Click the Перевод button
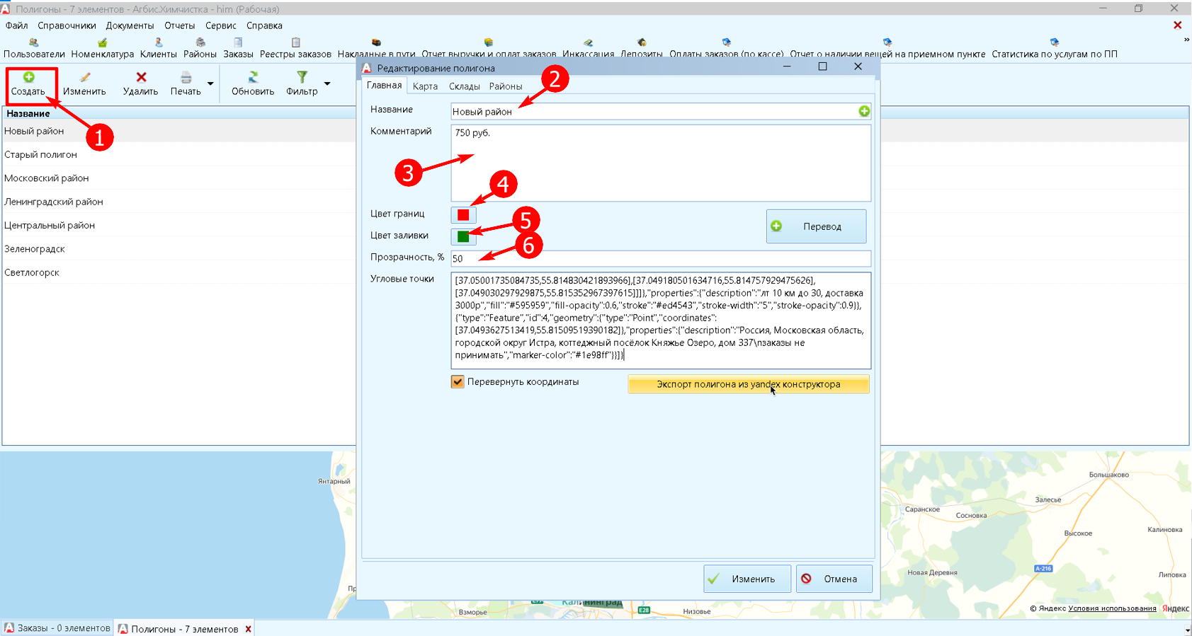This screenshot has width=1192, height=636. pyautogui.click(x=816, y=226)
